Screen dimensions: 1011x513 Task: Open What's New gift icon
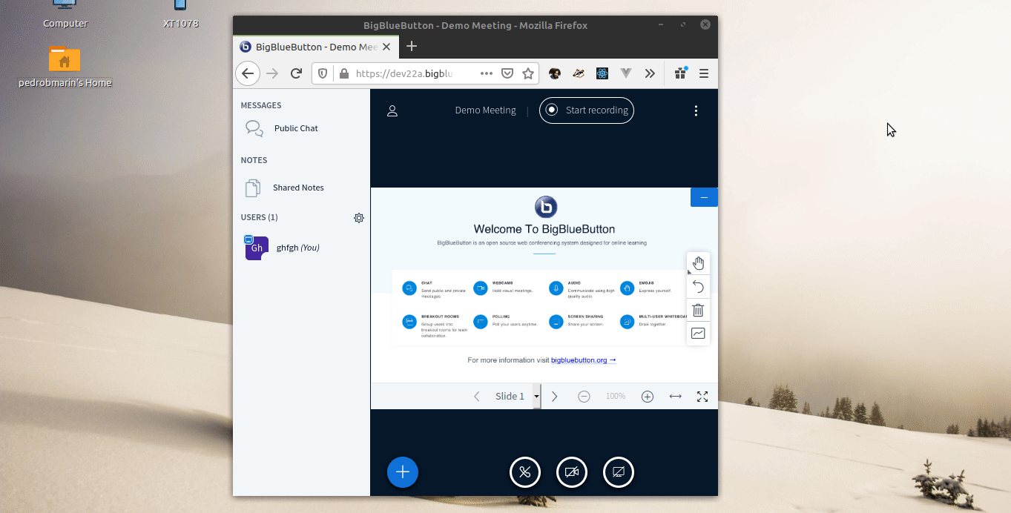[x=680, y=73]
